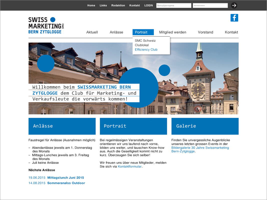
Task: Open the blue Portrait section header
Action: pyautogui.click(x=133, y=126)
